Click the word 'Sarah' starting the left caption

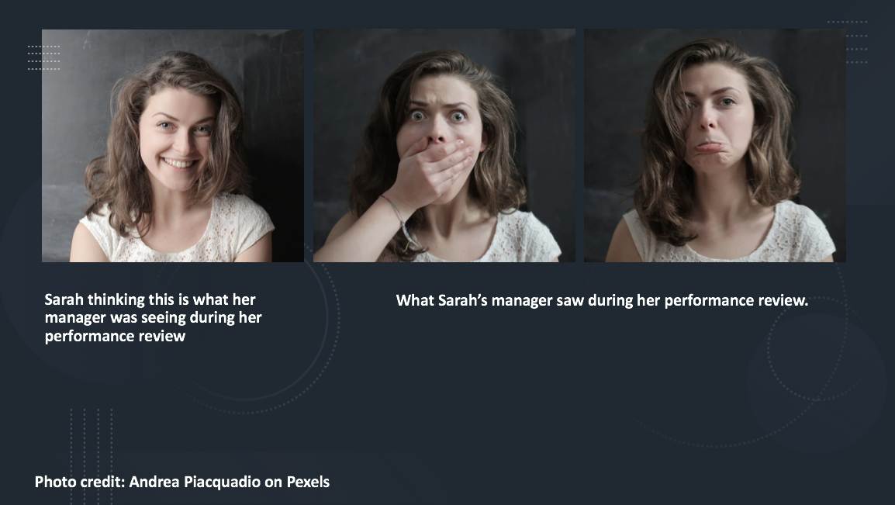64,299
